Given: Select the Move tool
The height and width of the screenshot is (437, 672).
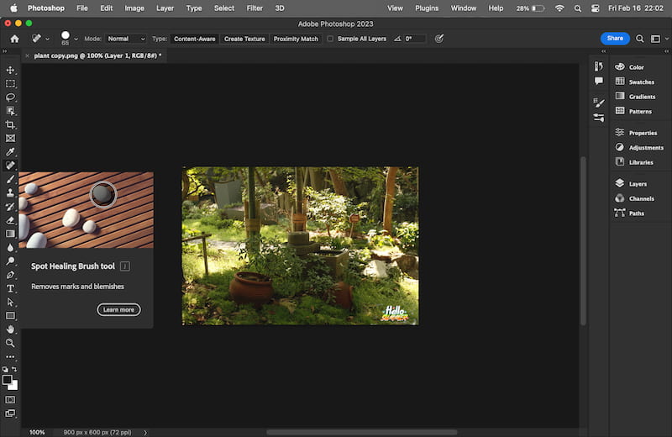Looking at the screenshot, I should pyautogui.click(x=10, y=70).
